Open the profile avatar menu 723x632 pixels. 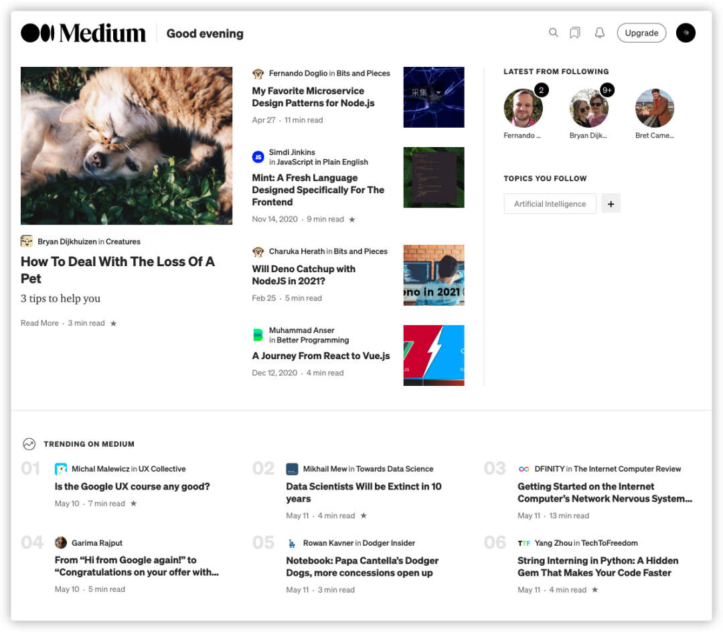click(x=686, y=33)
